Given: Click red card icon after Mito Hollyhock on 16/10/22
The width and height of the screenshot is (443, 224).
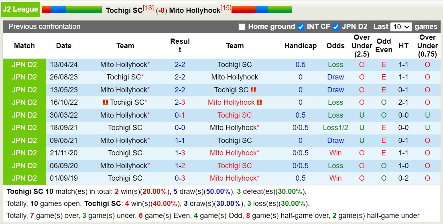Looking at the screenshot, I should pos(259,102).
